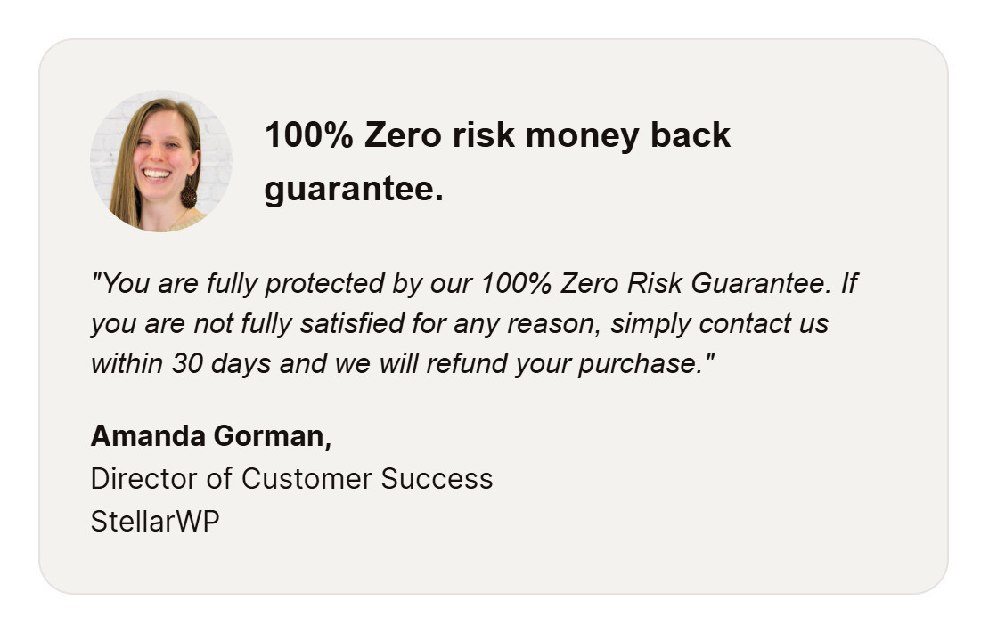Click the word "Success" in the job title
The height and width of the screenshot is (633, 989).
tap(437, 479)
